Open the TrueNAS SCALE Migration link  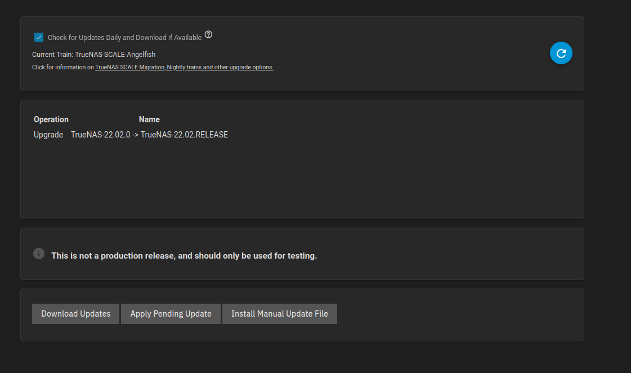pos(129,68)
